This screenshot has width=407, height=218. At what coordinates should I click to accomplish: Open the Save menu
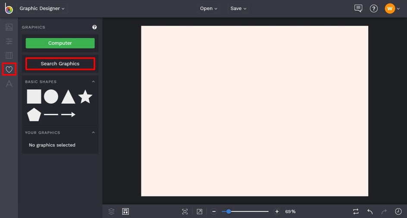point(238,8)
